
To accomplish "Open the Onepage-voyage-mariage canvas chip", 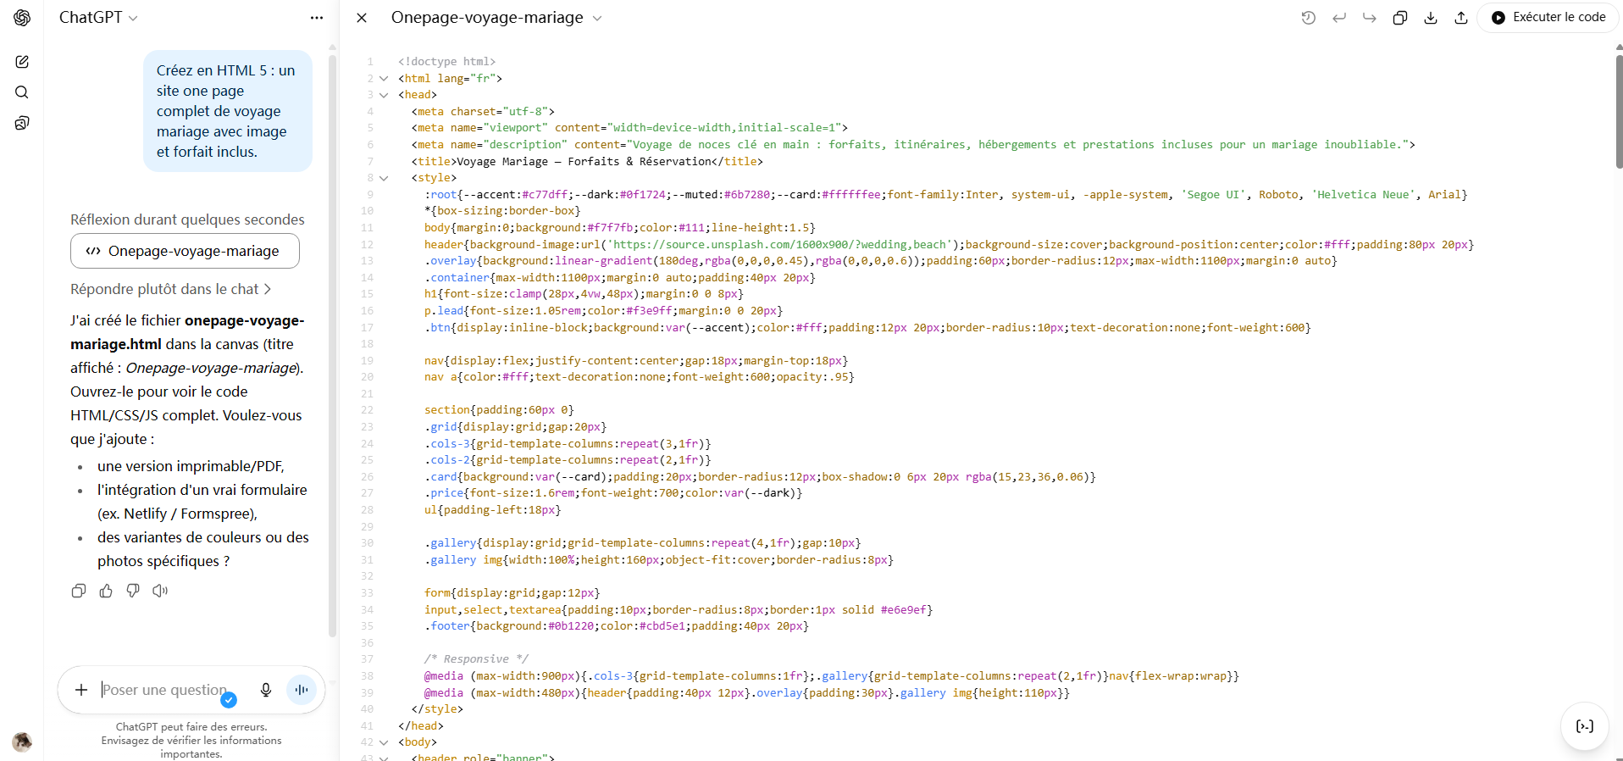I will 185,251.
